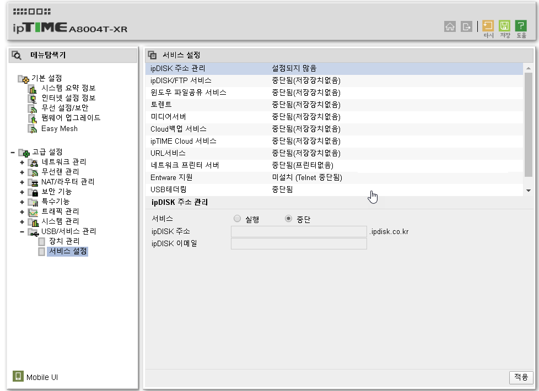Viewport: 539px width, 391px height.
Task: Click the 서비스 설정 panel header icon
Action: (152, 55)
